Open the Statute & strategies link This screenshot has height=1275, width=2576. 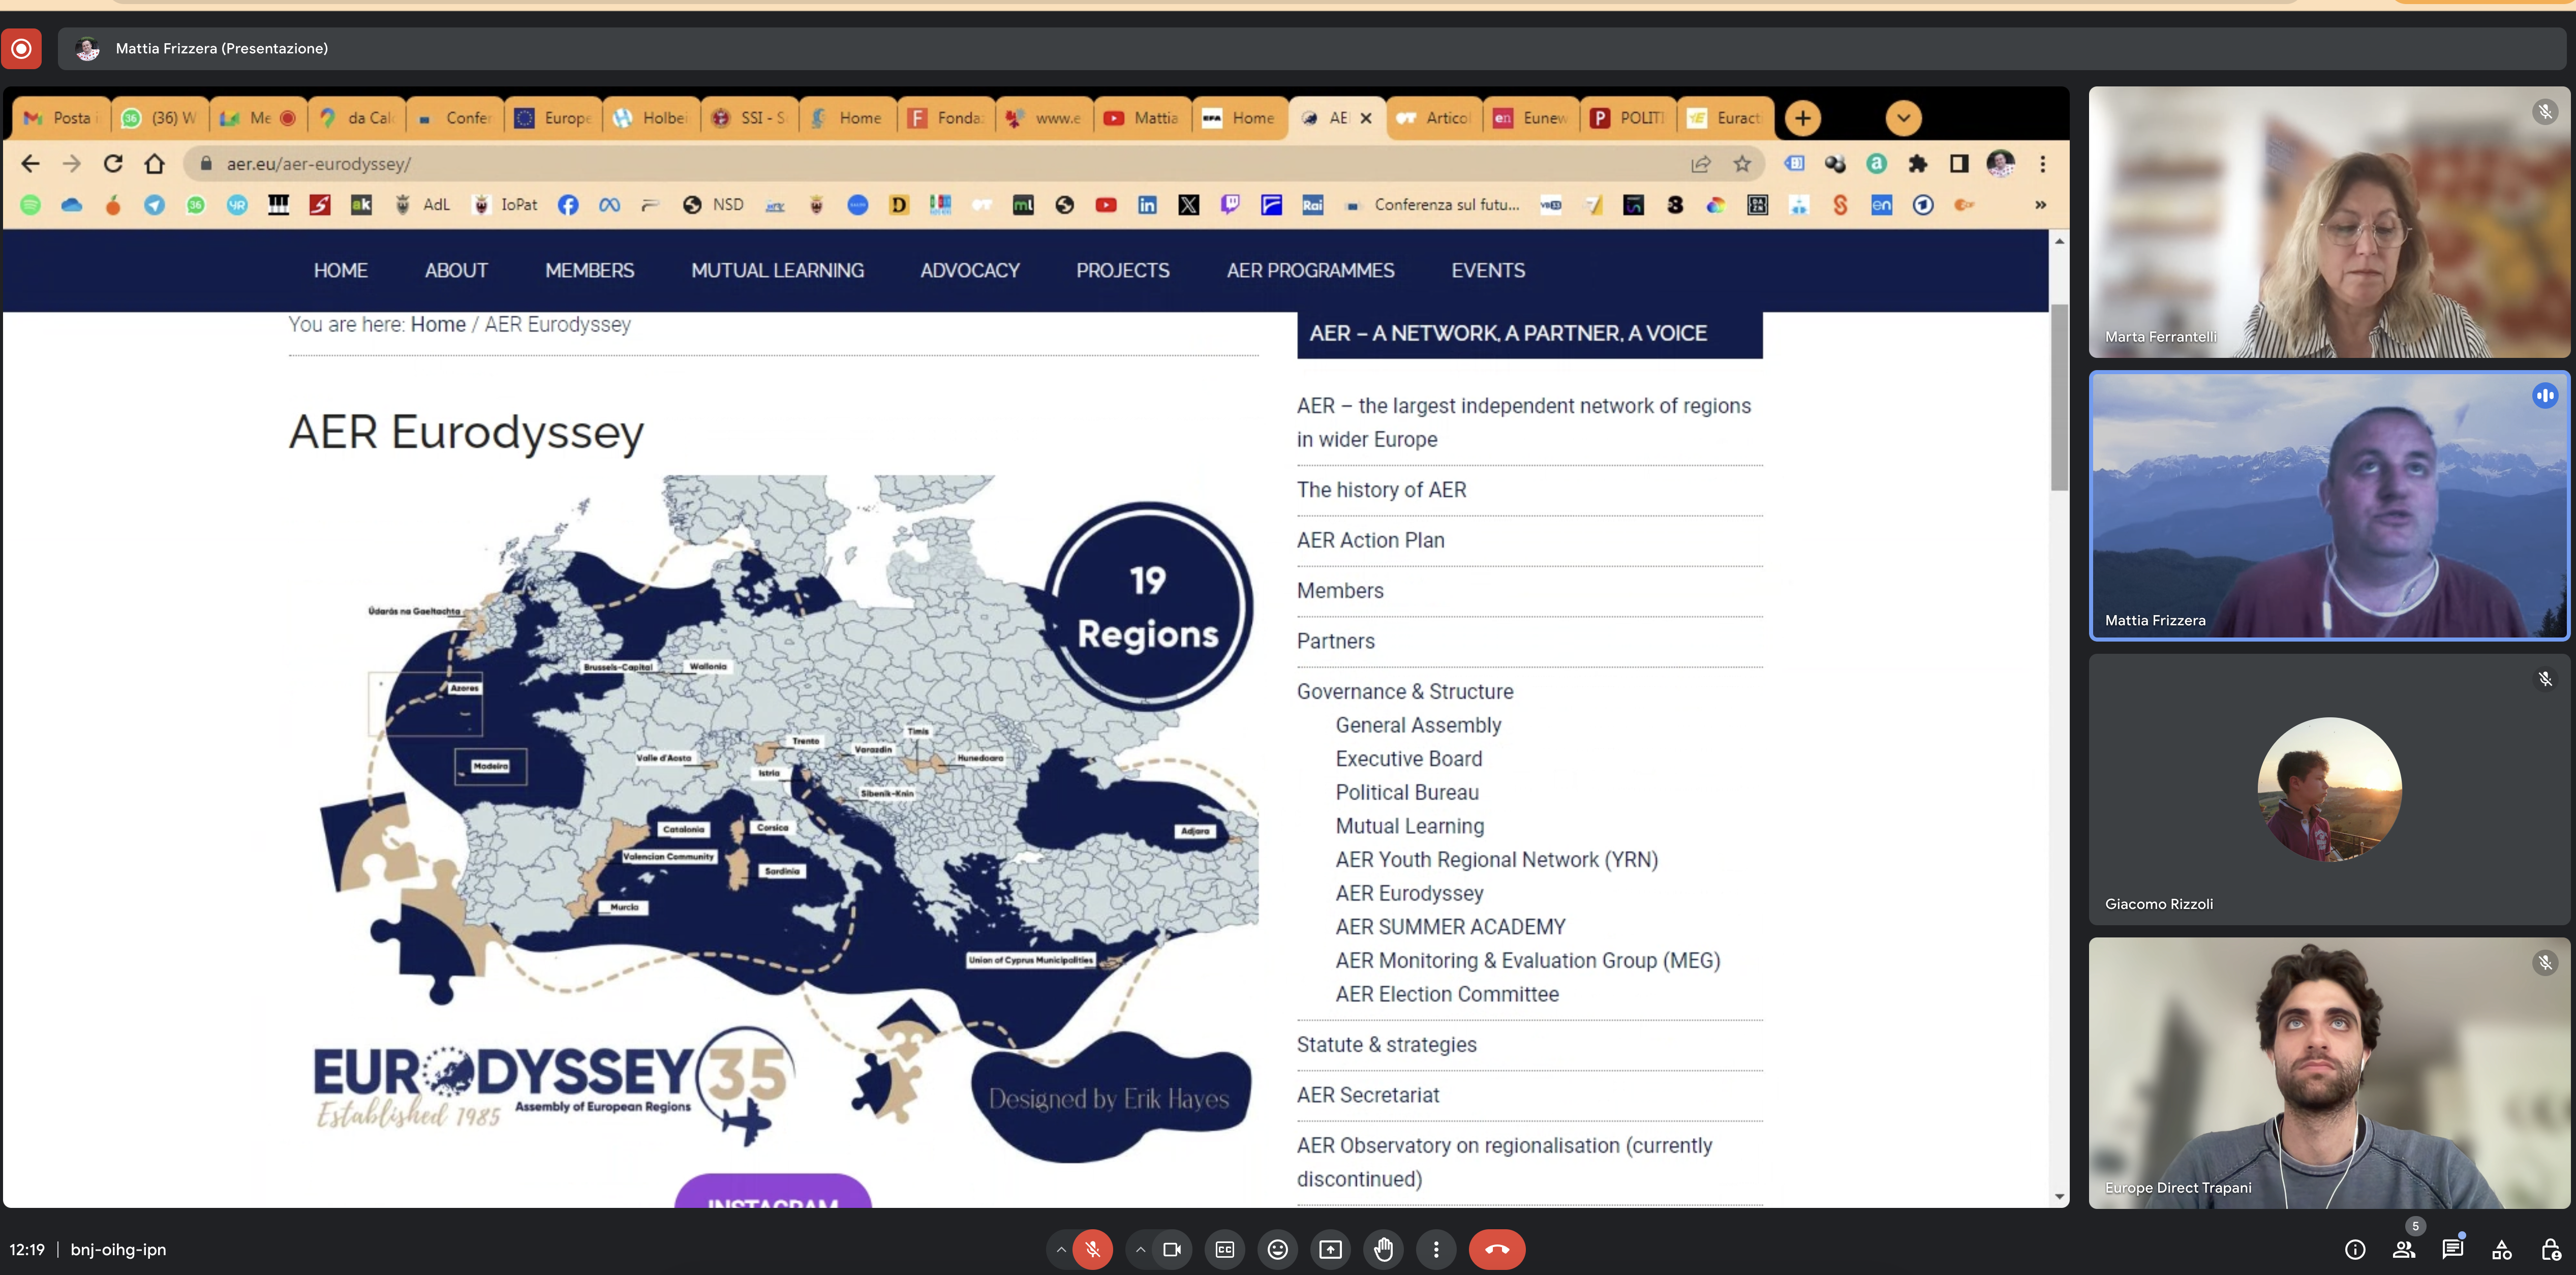tap(1386, 1044)
